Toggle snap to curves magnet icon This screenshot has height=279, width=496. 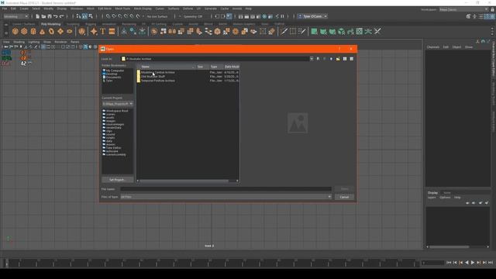(114, 16)
